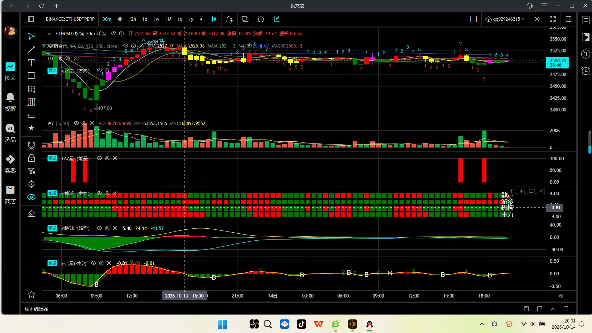Select the Text annotation tool

coord(31,63)
